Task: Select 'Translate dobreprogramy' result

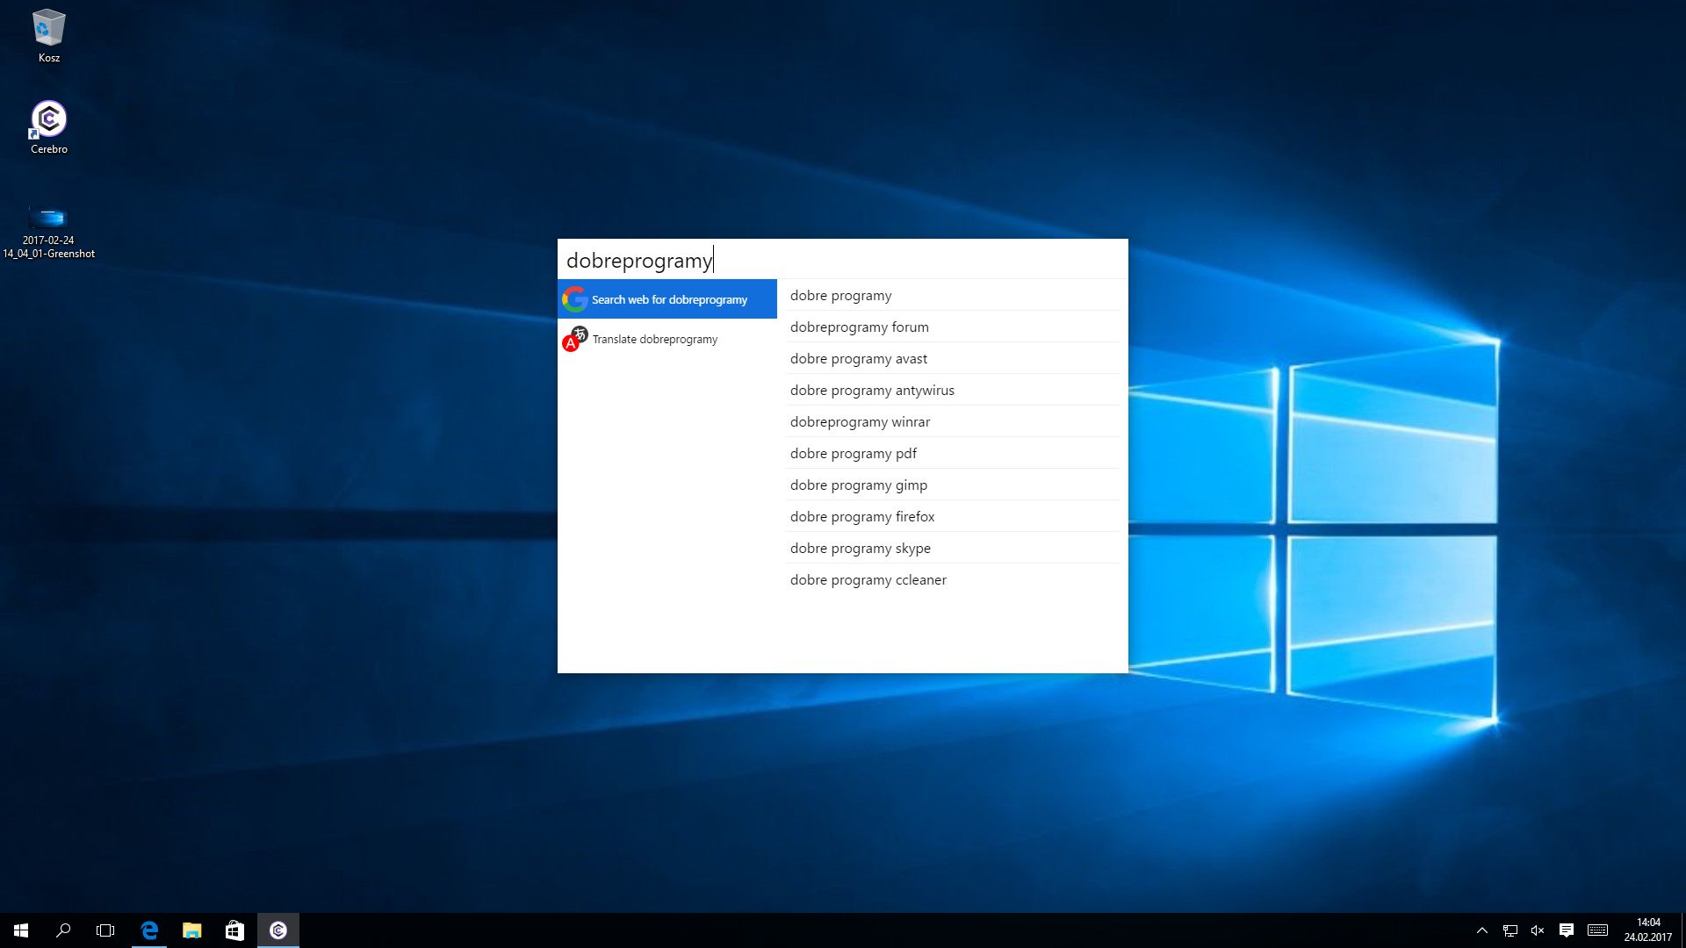Action: 654,339
